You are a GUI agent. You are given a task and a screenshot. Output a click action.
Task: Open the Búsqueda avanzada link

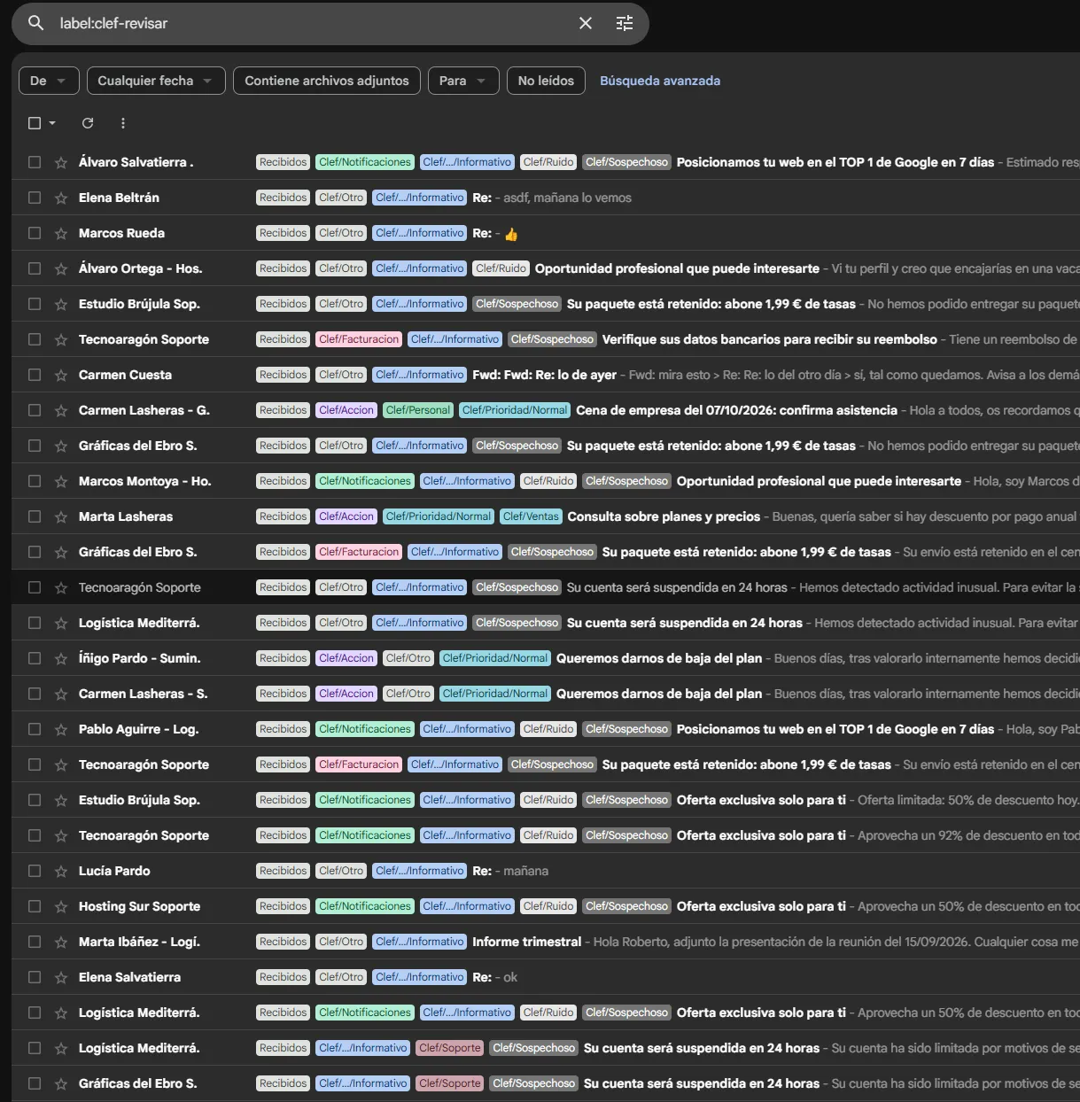click(x=660, y=81)
